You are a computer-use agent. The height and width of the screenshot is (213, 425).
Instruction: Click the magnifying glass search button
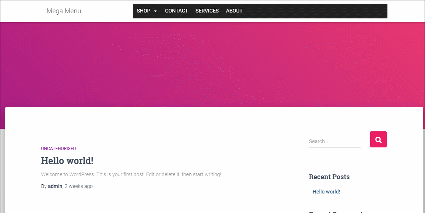(x=378, y=139)
